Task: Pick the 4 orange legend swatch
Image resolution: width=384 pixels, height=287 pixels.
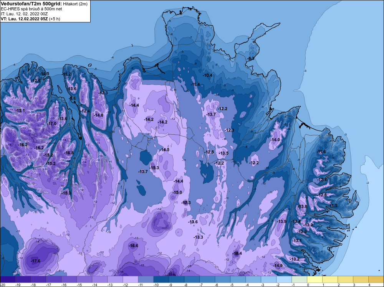Action: point(376,279)
